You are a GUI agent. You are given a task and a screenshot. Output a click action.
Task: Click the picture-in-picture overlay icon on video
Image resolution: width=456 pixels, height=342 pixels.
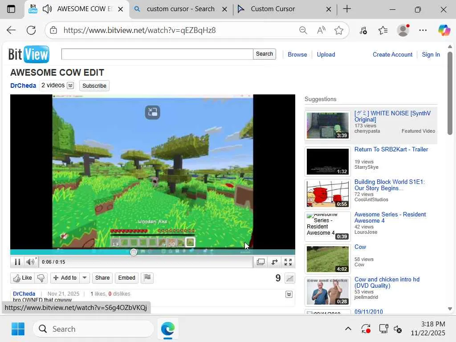point(153,112)
